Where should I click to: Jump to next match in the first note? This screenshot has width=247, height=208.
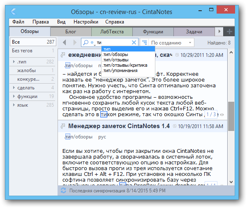tap(223, 115)
